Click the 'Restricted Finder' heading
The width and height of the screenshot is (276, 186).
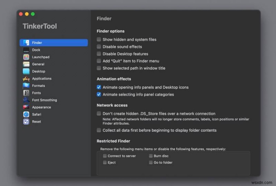coord(114,141)
